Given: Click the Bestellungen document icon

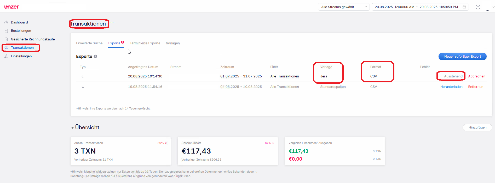Looking at the screenshot, I should coord(6,31).
